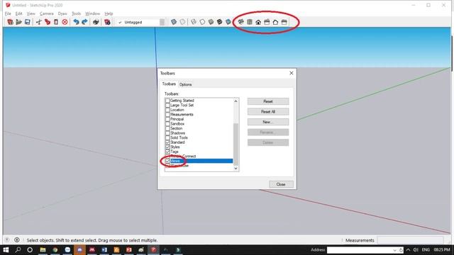Image resolution: width=454 pixels, height=255 pixels.
Task: Open Windows Start menu
Action: point(6,250)
